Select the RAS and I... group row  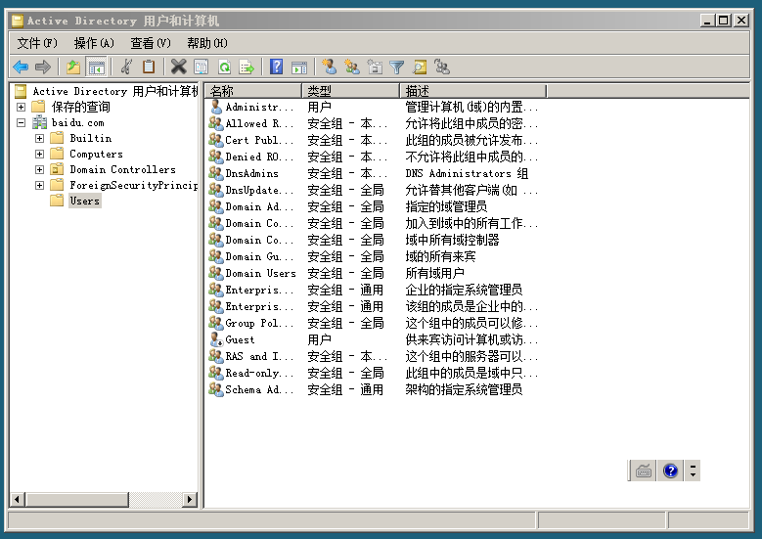pos(374,356)
